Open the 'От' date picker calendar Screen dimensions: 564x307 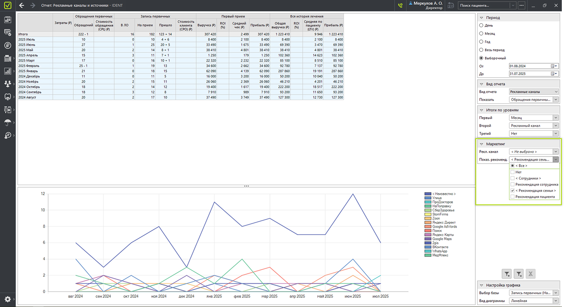pos(554,66)
